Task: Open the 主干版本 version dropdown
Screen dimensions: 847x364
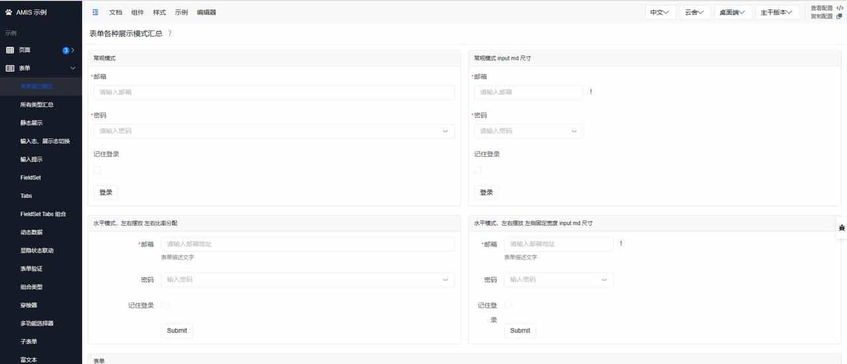Action: point(777,12)
